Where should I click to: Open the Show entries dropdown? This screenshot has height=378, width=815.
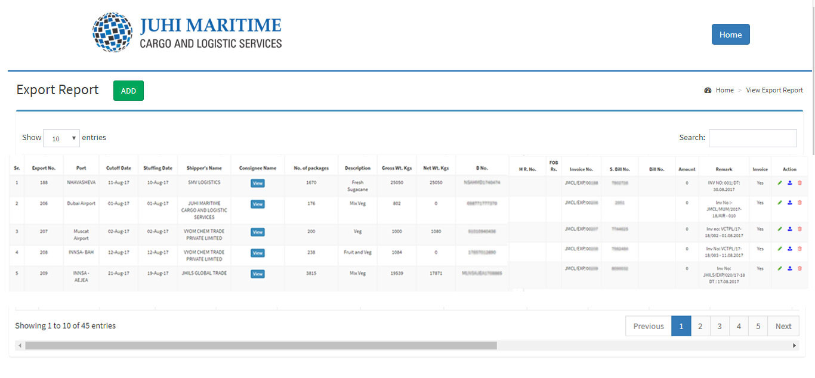61,138
